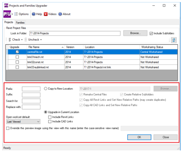
Task: Click into the Search for field
Action: 31,101
